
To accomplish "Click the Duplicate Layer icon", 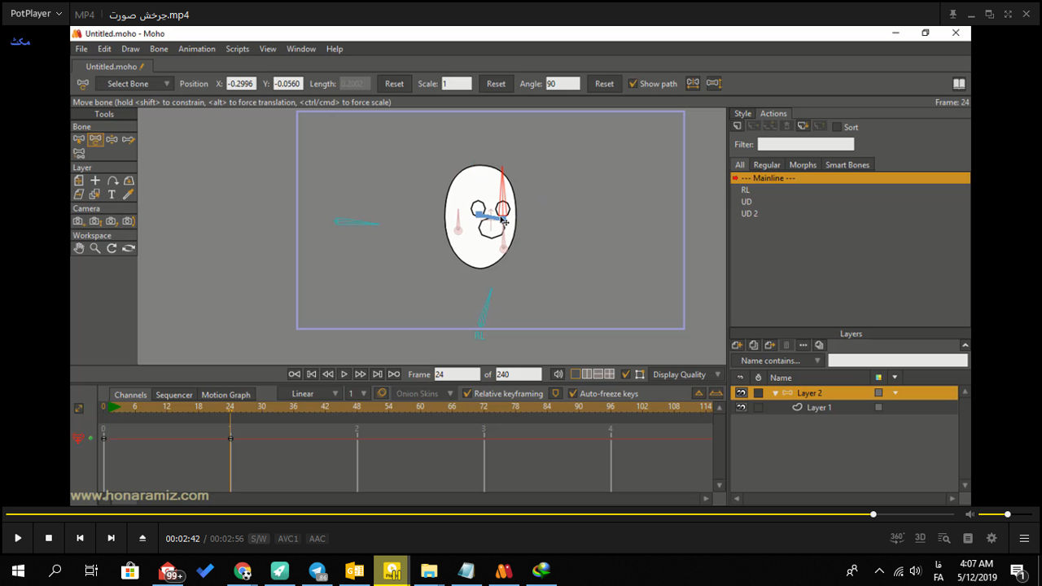I will [x=754, y=345].
